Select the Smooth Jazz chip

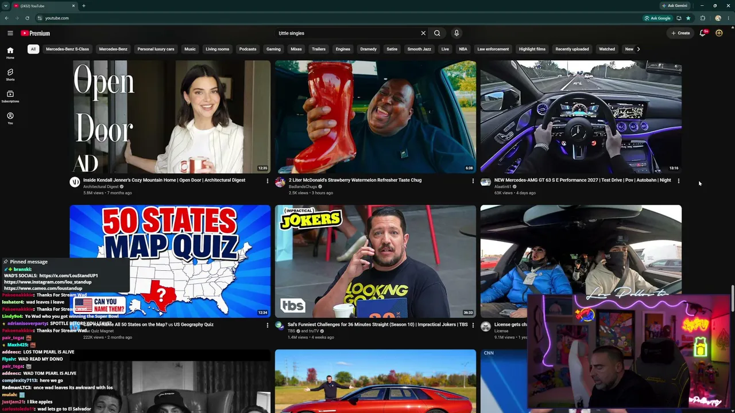pos(419,49)
